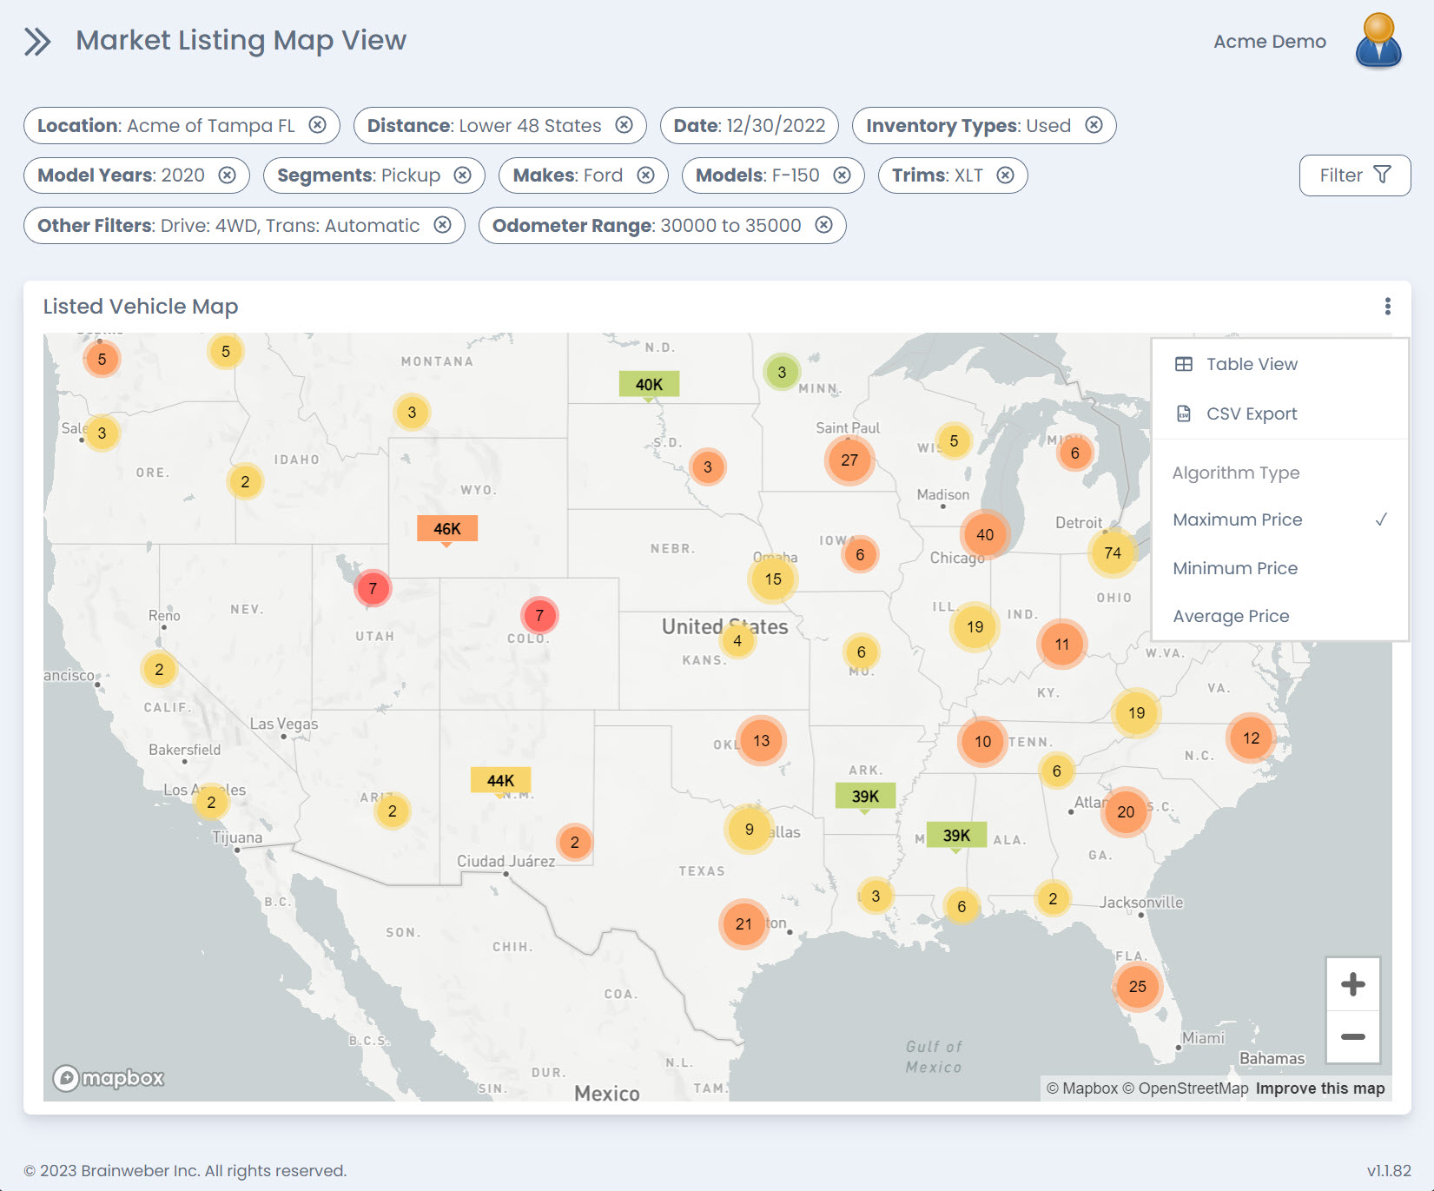The width and height of the screenshot is (1434, 1191).
Task: Expand the sidebar with double chevron icon
Action: click(37, 42)
